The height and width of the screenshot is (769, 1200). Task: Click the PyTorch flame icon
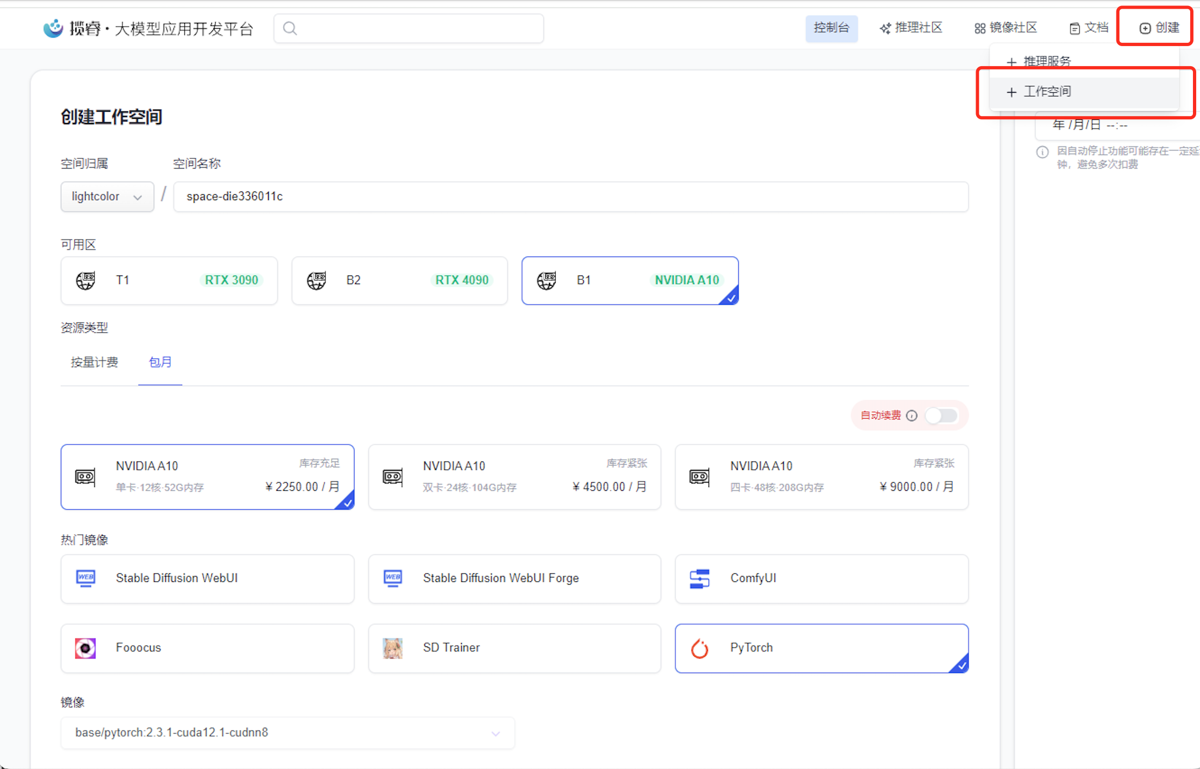(x=699, y=648)
